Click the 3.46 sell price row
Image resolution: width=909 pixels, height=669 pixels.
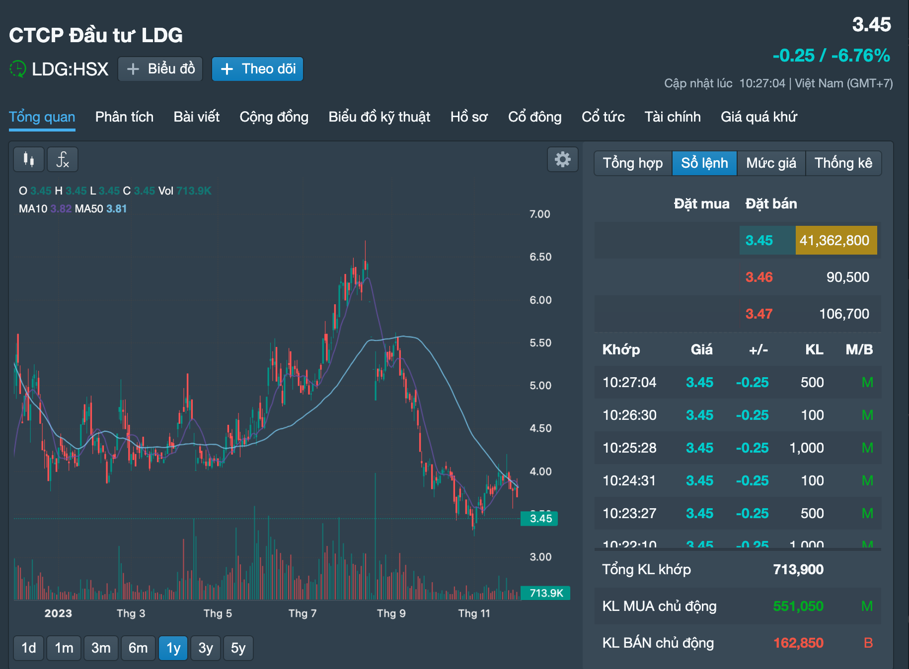click(x=758, y=277)
